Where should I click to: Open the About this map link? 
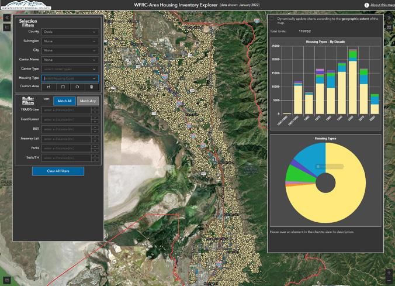[x=382, y=5]
